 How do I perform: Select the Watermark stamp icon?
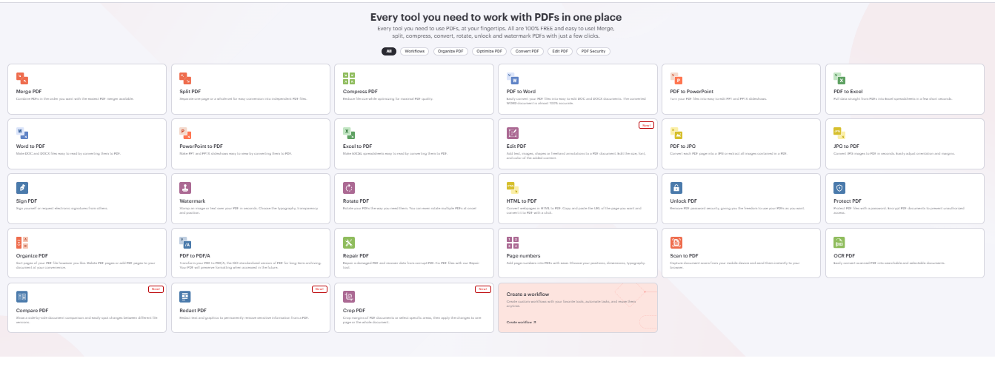pyautogui.click(x=185, y=188)
